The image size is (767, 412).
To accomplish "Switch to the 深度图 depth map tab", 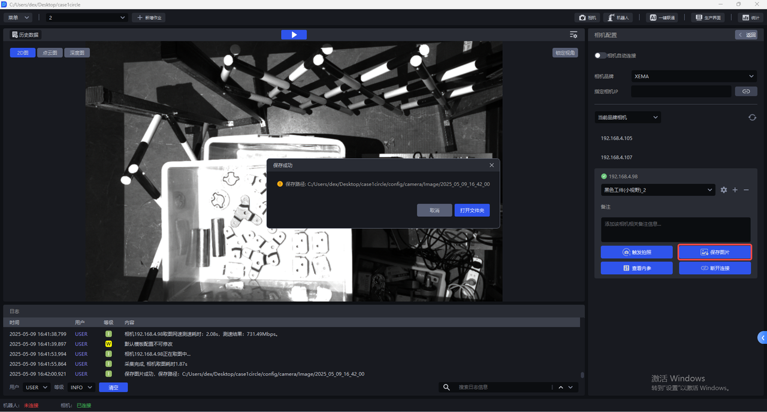I will tap(77, 53).
